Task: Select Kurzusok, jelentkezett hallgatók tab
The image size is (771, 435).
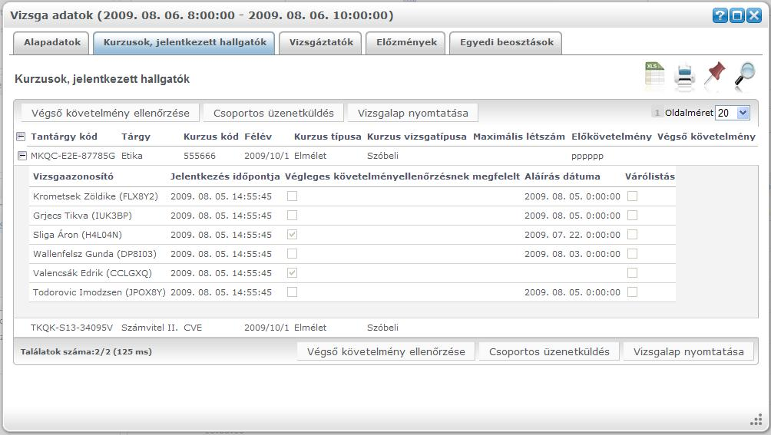Action: pyautogui.click(x=184, y=43)
